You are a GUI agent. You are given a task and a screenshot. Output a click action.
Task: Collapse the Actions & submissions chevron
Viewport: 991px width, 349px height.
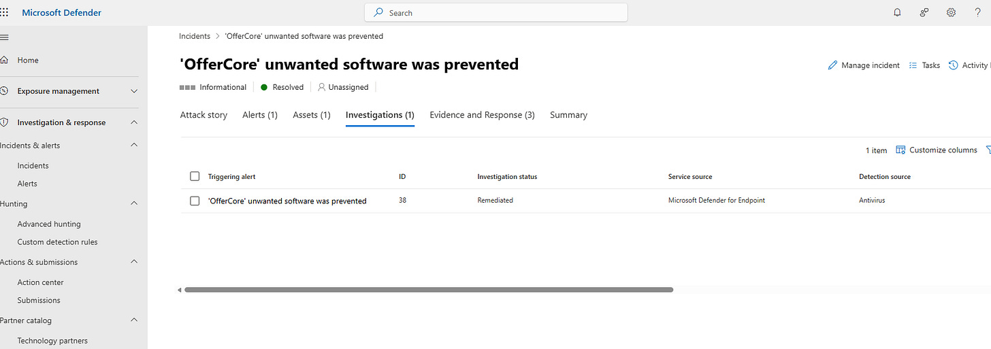coord(134,262)
